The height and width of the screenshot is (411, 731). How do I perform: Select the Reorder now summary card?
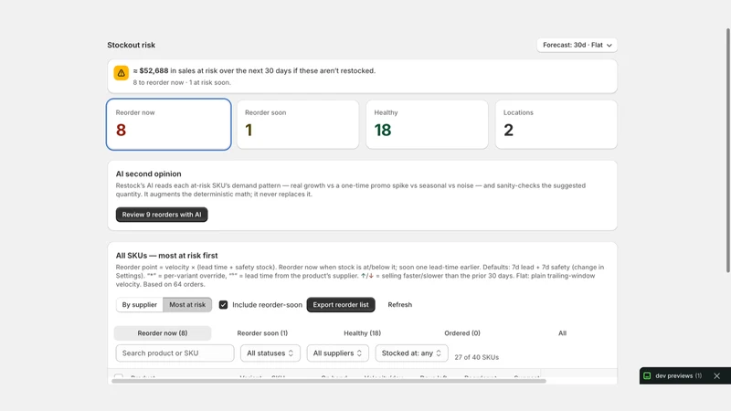coord(168,124)
